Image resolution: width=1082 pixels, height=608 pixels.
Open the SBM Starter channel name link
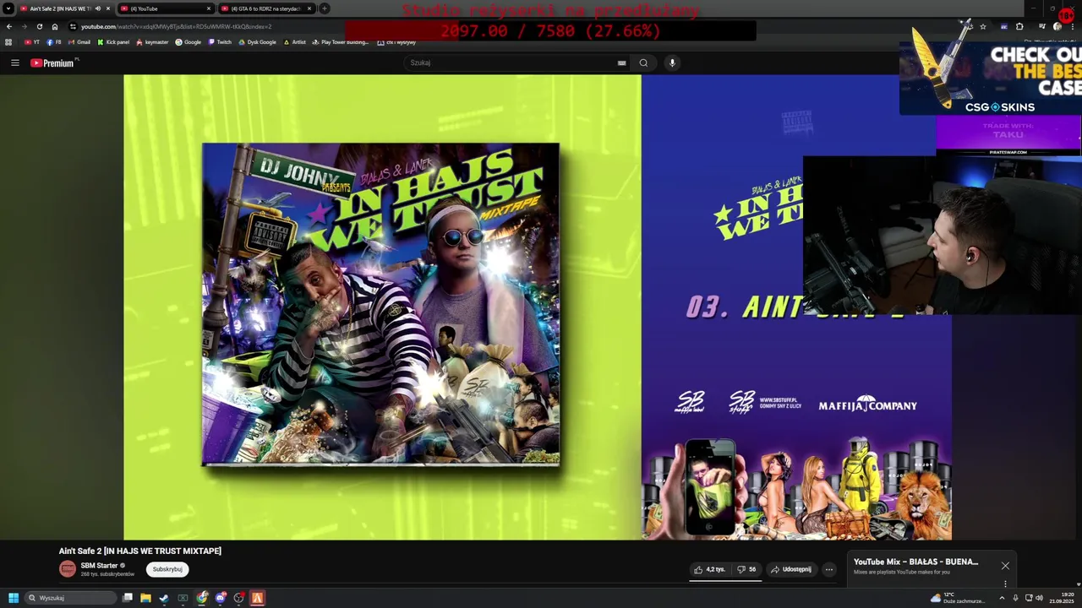click(x=99, y=566)
